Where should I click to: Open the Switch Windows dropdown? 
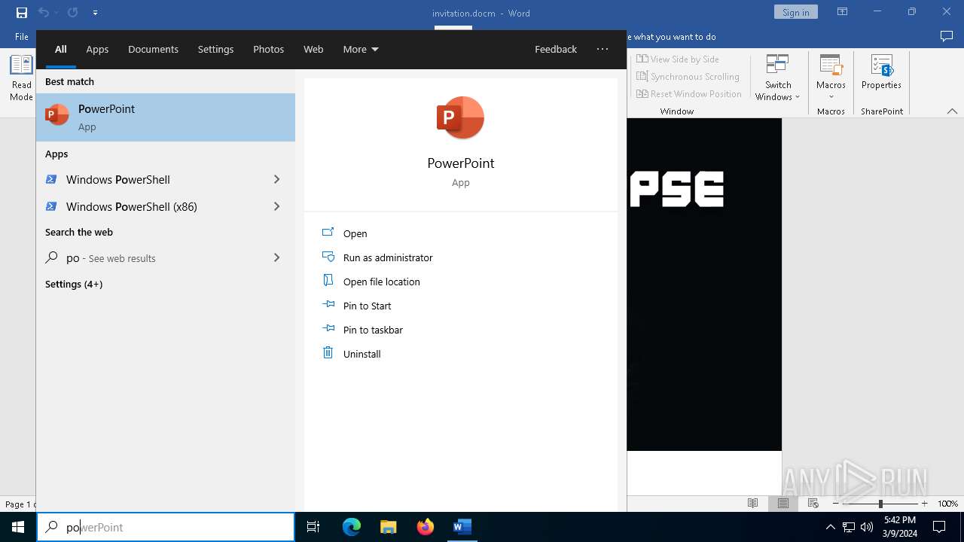778,78
